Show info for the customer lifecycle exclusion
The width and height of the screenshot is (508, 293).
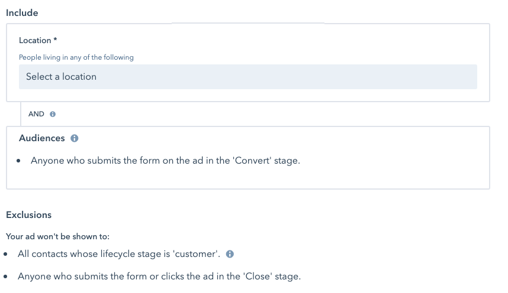click(x=230, y=254)
